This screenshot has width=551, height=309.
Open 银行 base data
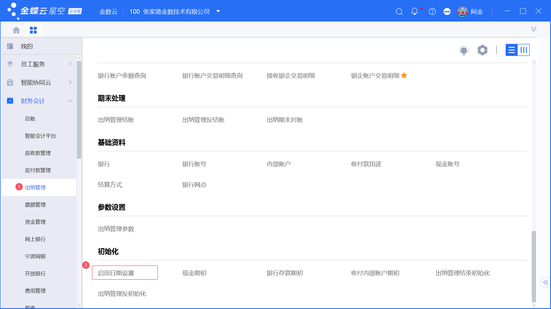point(104,164)
